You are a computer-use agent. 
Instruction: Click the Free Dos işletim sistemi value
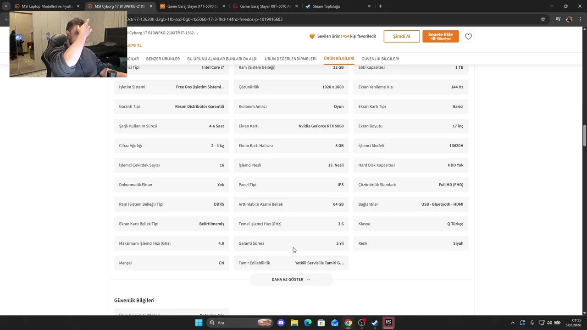[x=200, y=87]
